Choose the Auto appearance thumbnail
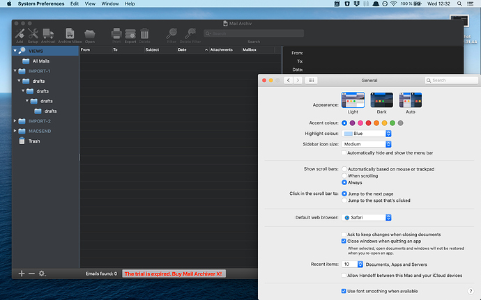Viewport: 481px width, 300px height. point(411,100)
